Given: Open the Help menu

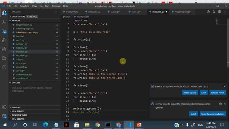Looking at the screenshot, I should [65, 6].
